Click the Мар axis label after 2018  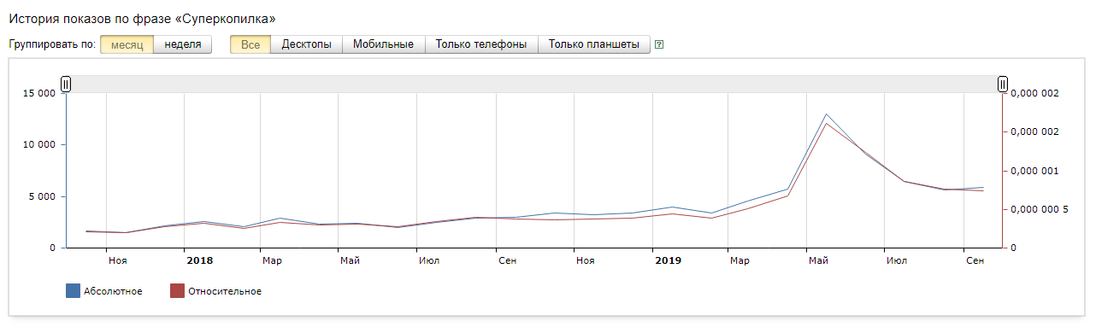pyautogui.click(x=272, y=260)
